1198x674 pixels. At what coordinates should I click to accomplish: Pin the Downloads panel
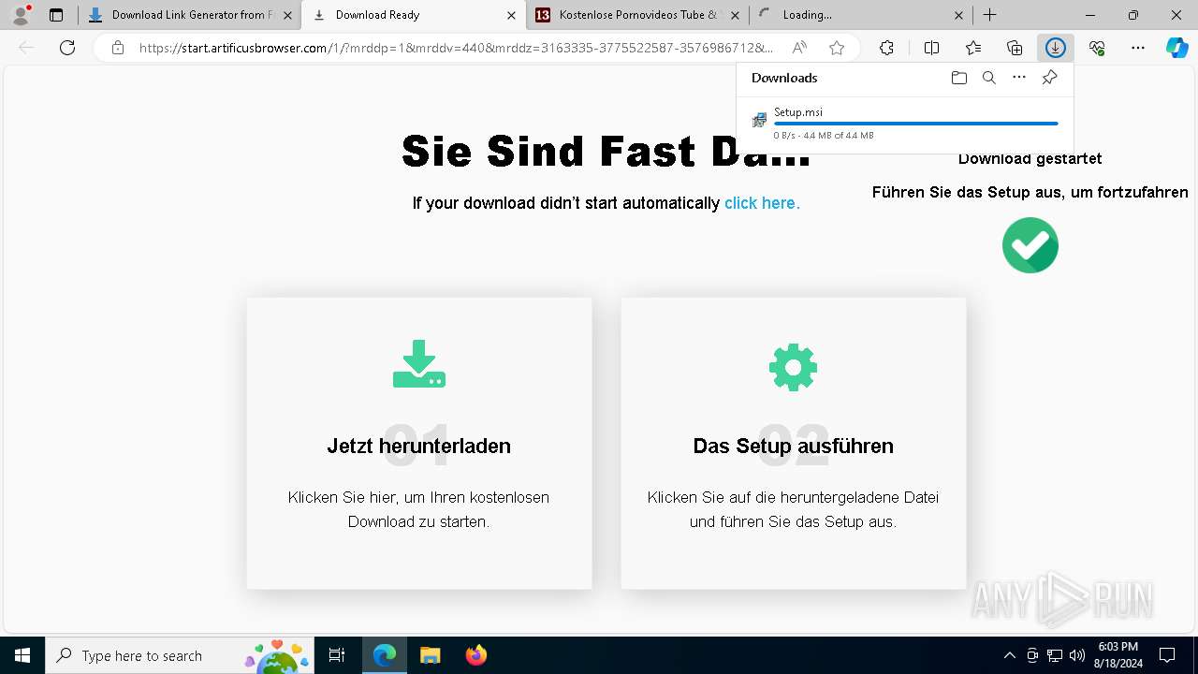[1049, 78]
